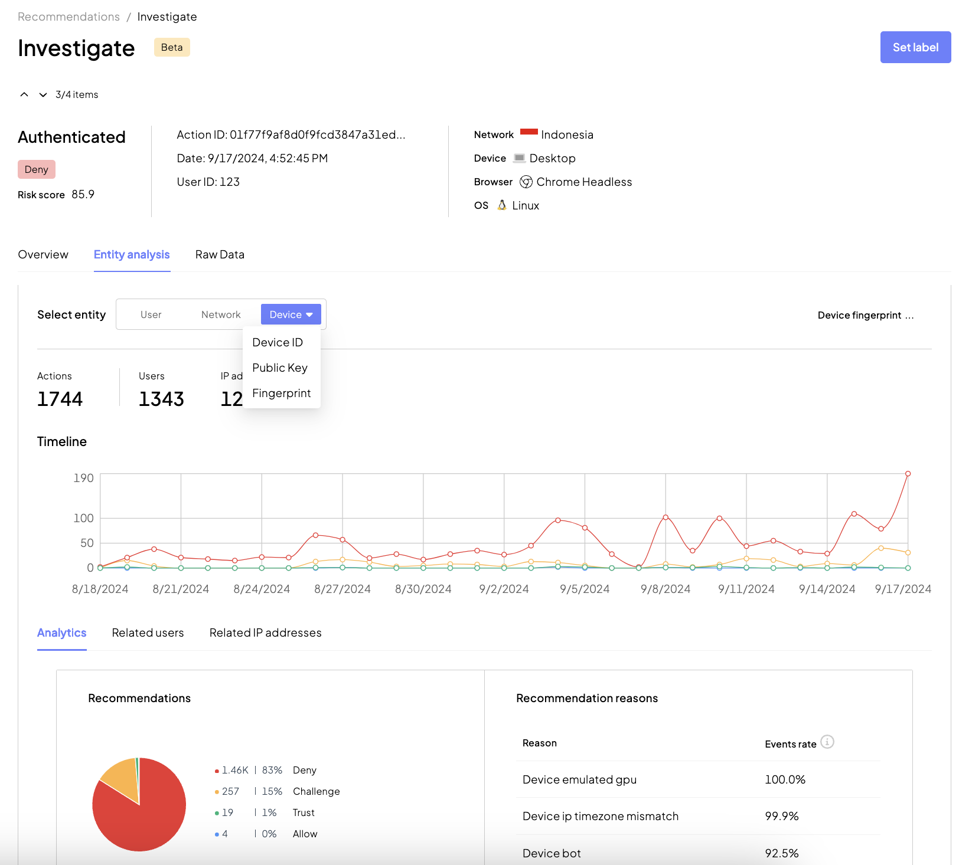The height and width of the screenshot is (865, 959).
Task: Click the green Trust legend dot
Action: click(x=217, y=814)
